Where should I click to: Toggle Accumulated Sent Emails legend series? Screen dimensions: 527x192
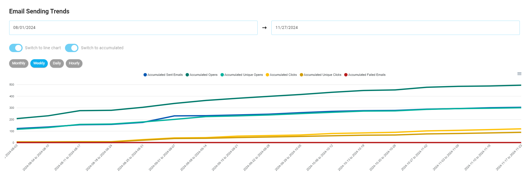pos(163,75)
